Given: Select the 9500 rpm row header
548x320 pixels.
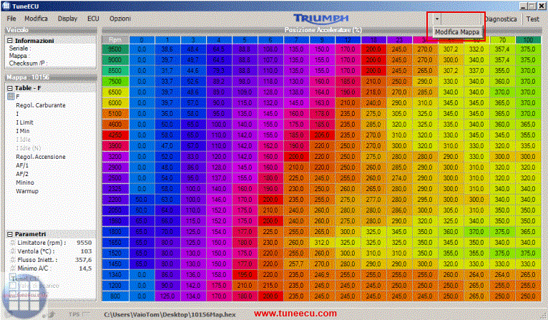Looking at the screenshot, I should 115,49.
